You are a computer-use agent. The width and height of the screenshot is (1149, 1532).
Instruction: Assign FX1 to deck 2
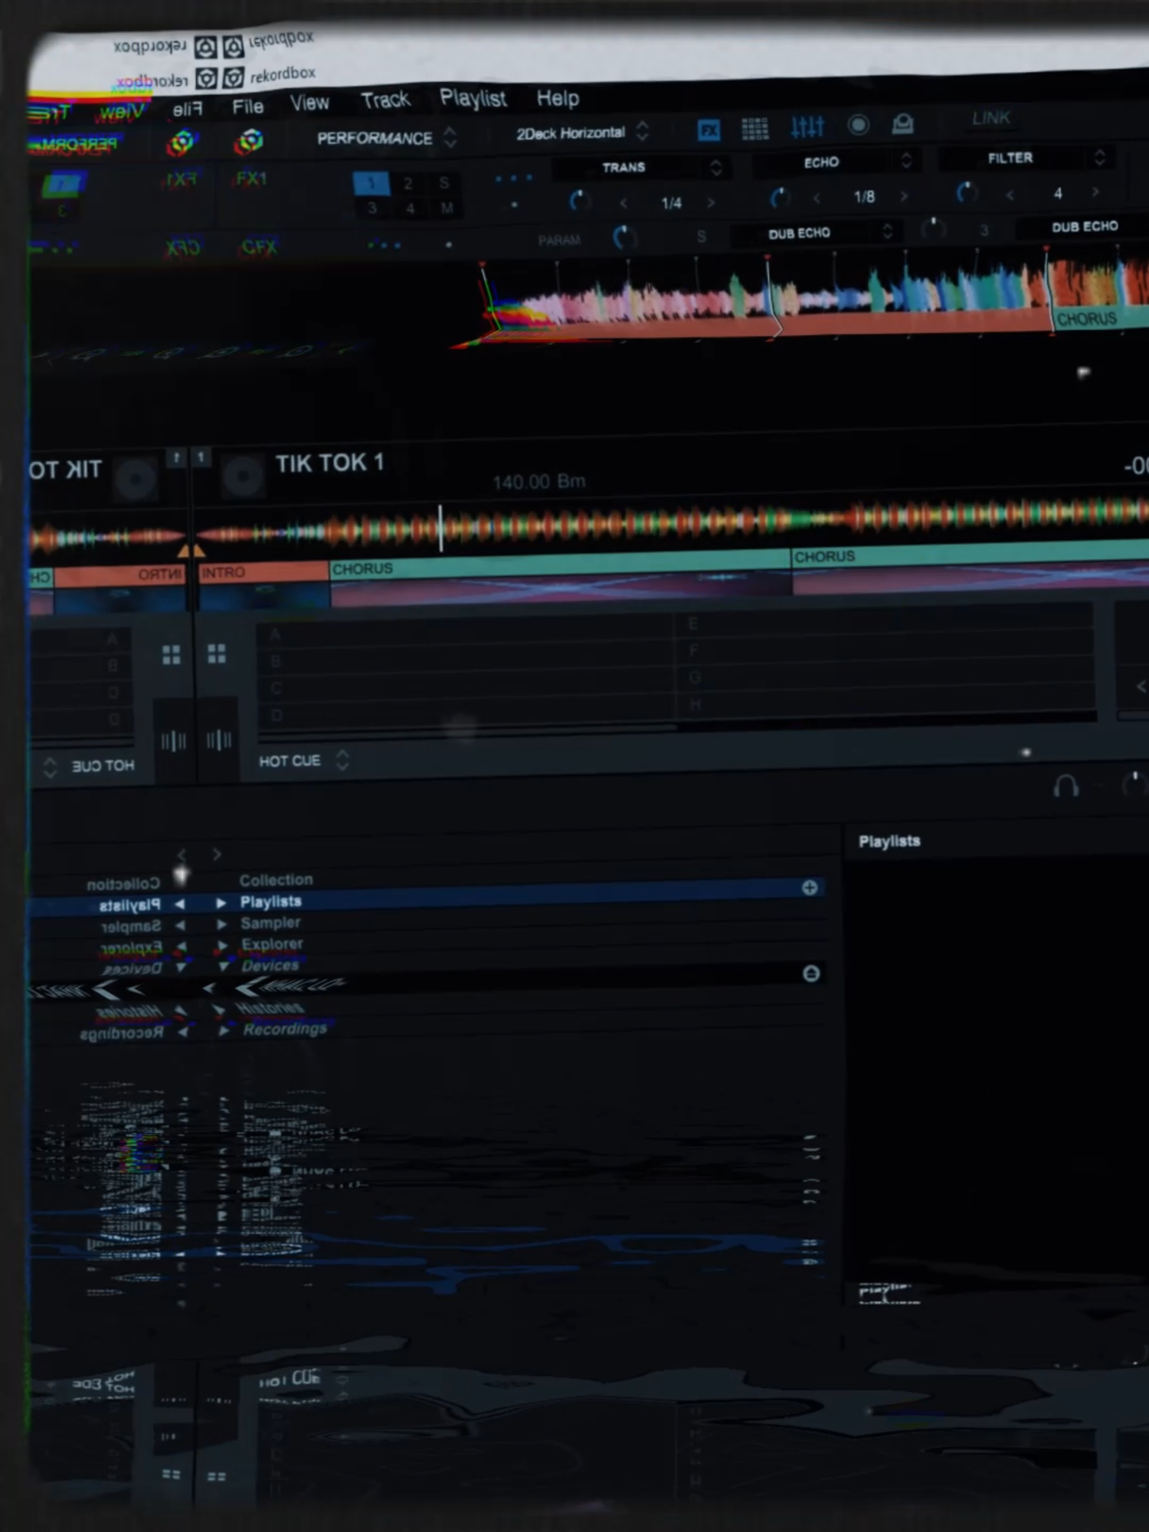[x=408, y=183]
